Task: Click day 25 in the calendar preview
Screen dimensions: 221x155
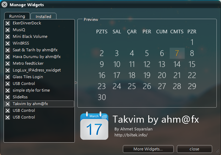Action: pyautogui.click(x=132, y=86)
